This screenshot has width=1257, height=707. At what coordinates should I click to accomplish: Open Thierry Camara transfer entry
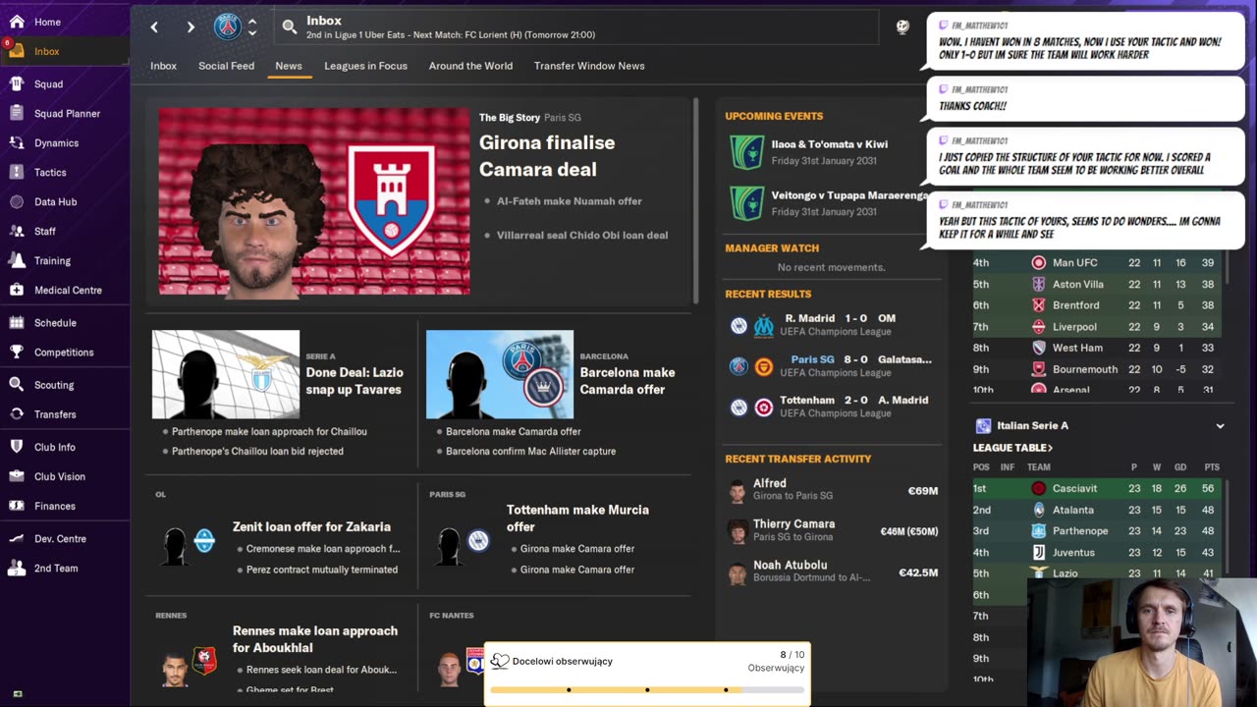point(833,531)
